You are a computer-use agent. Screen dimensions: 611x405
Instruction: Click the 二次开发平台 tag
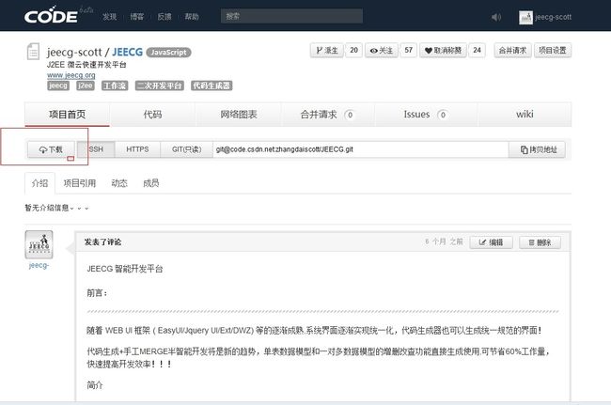click(x=160, y=86)
